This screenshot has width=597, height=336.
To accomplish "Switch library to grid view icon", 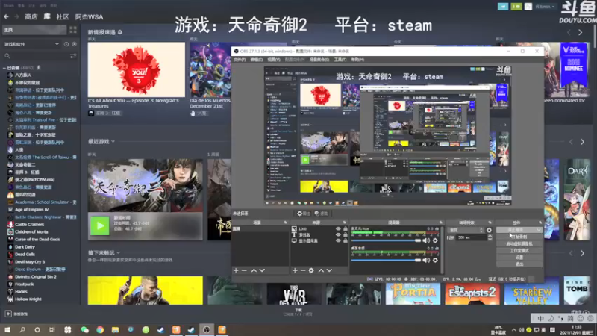I will pos(73,30).
